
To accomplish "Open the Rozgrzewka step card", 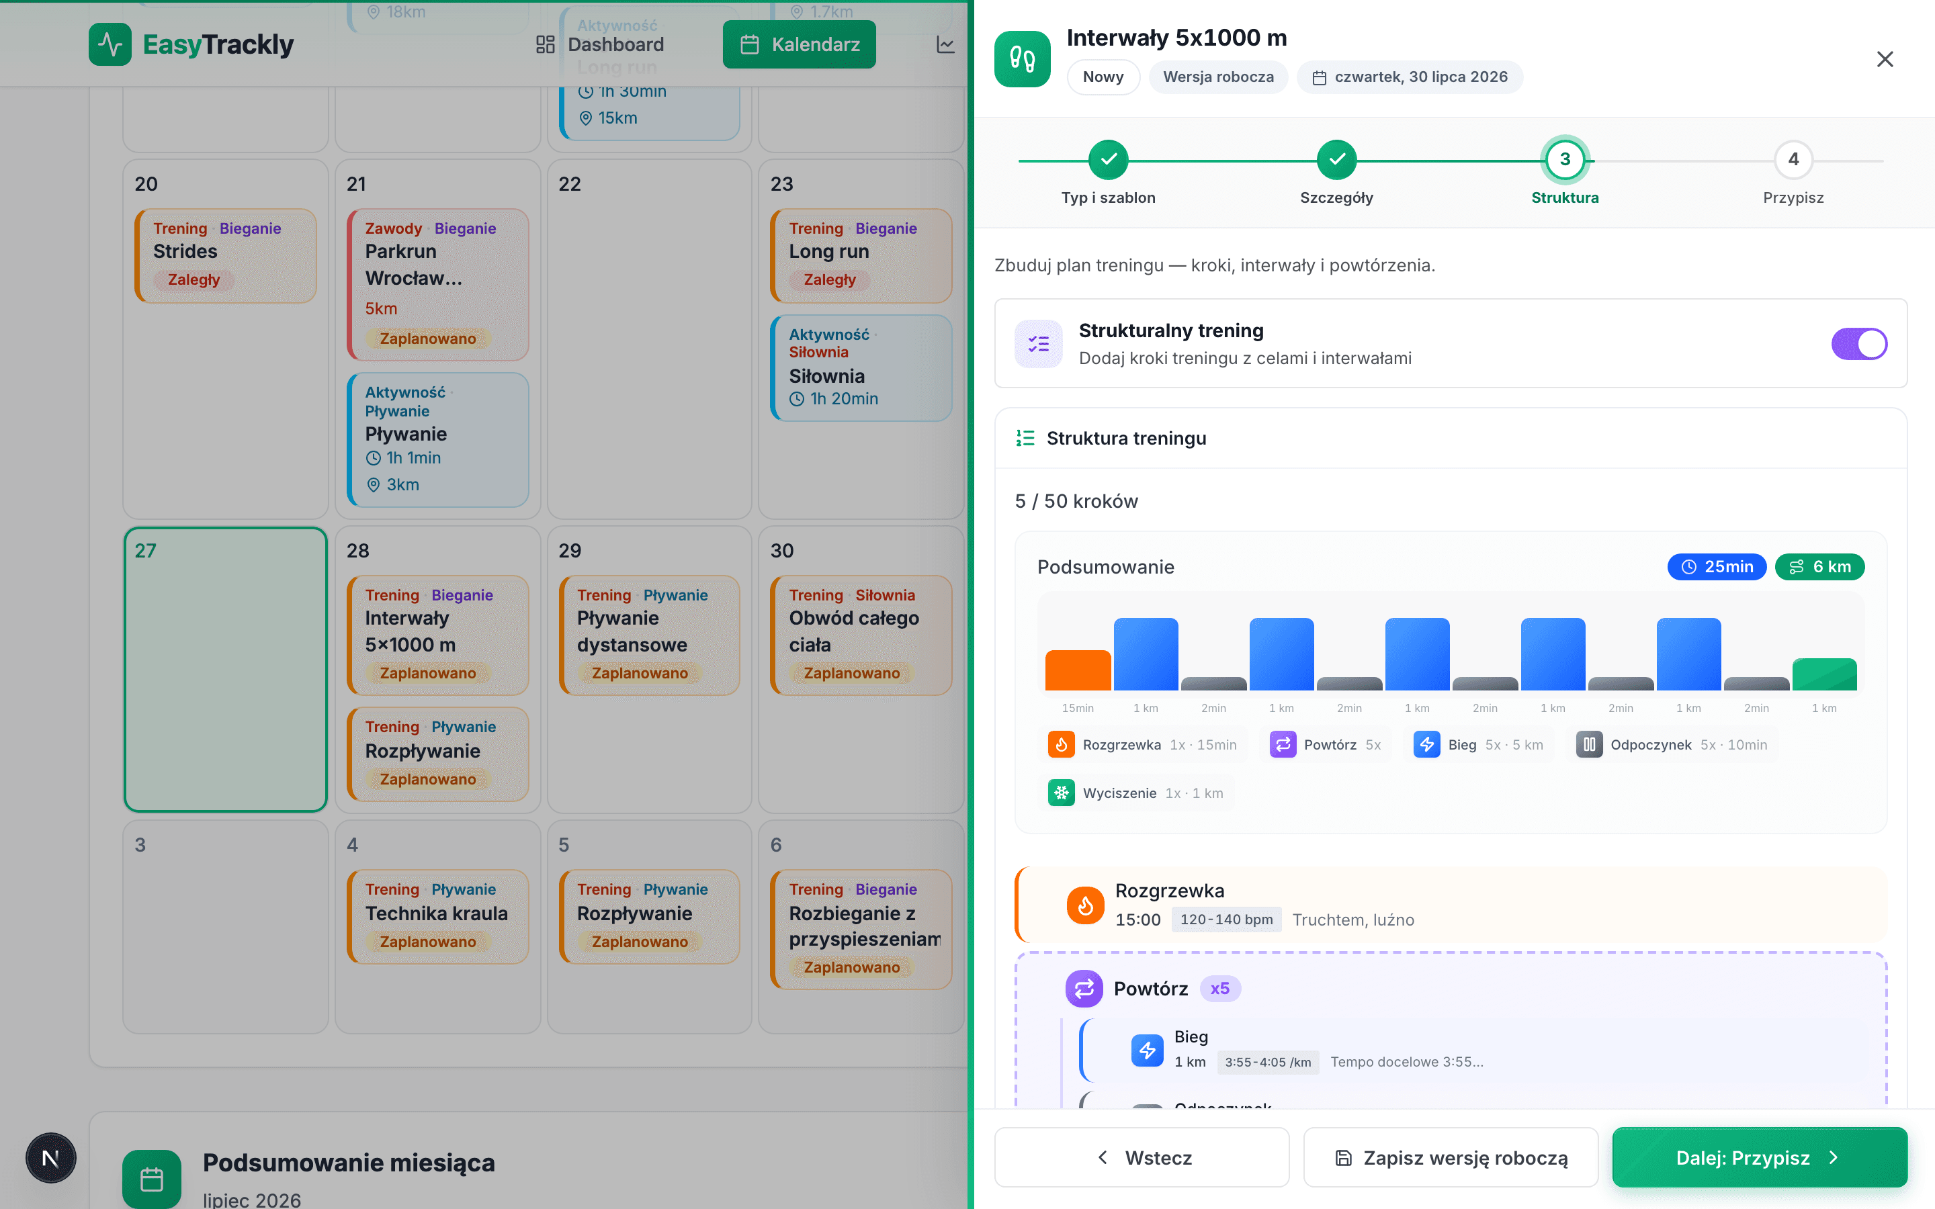I will coord(1451,905).
